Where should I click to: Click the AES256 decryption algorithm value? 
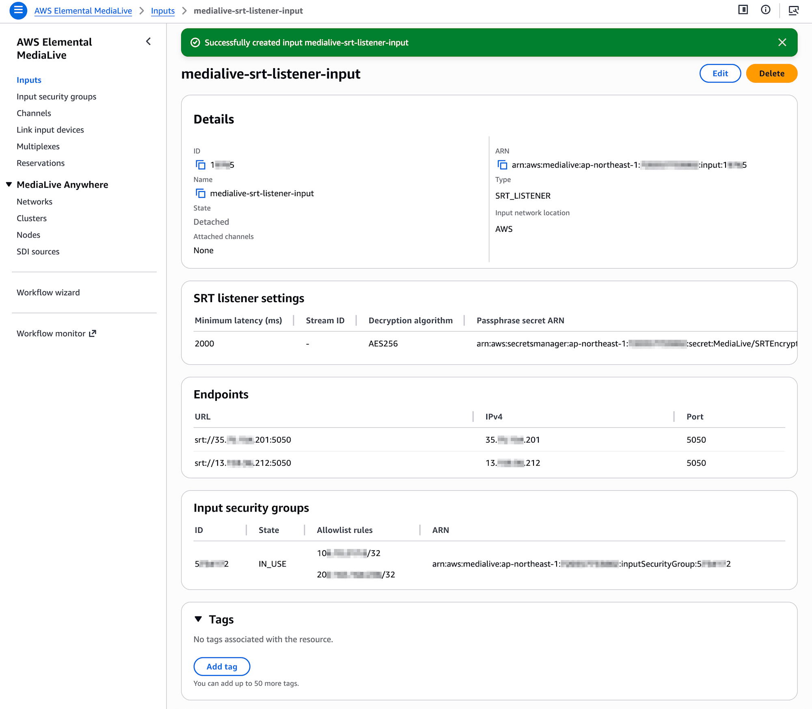(x=383, y=344)
